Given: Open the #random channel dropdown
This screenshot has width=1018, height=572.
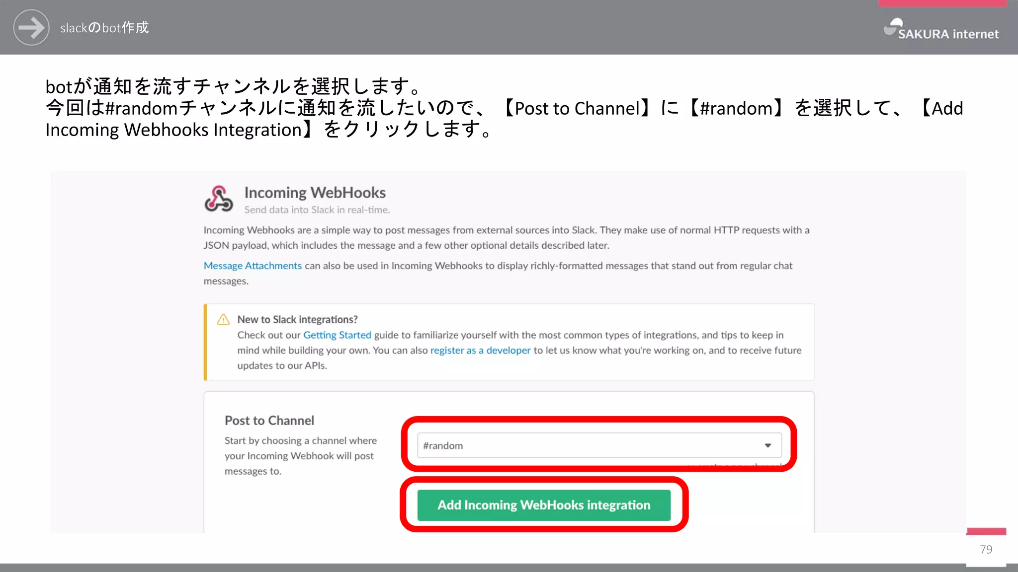Looking at the screenshot, I should click(x=599, y=445).
